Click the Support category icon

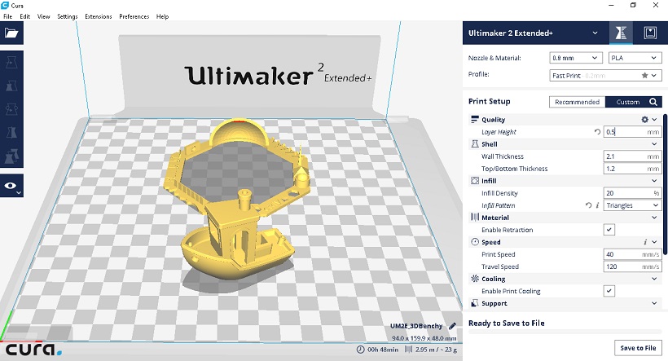point(475,303)
